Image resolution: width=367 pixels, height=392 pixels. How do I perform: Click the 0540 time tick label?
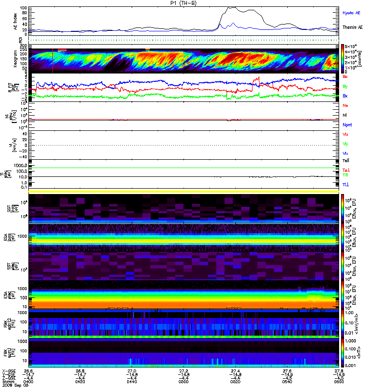pos(287,382)
